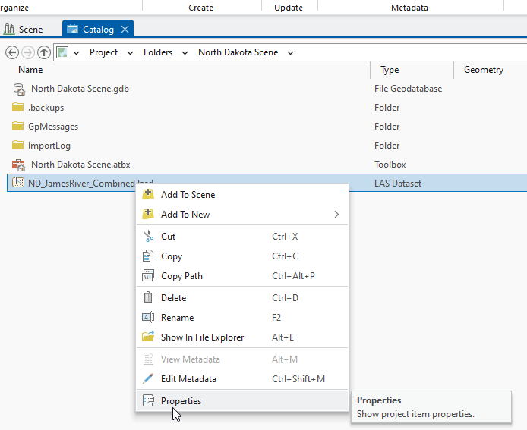Select Show In File Explorer menu entry
Viewport: 527px width, 430px height.
click(242, 337)
